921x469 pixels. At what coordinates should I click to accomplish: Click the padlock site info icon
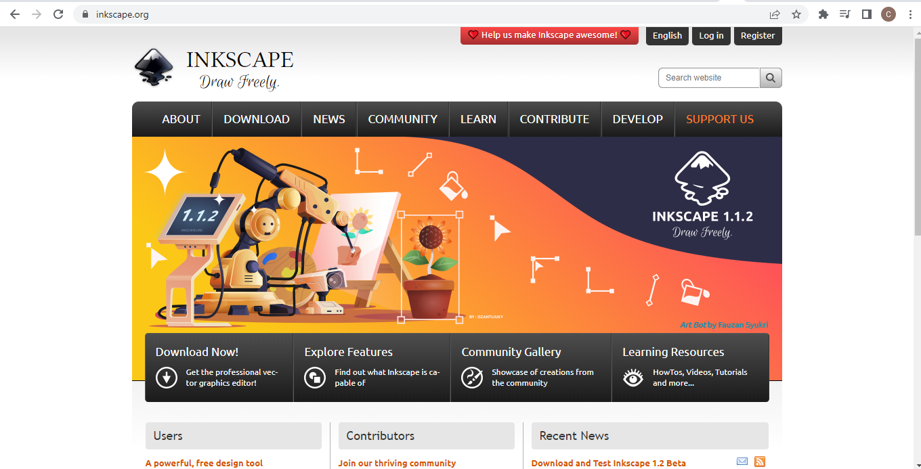click(85, 14)
